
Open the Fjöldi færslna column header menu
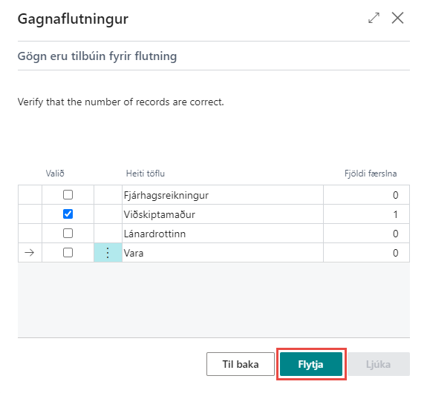click(371, 174)
